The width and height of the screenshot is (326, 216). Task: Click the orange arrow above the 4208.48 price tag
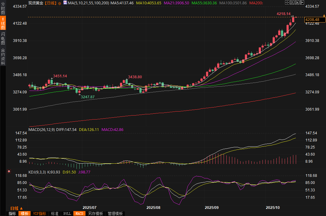(x=324, y=15)
